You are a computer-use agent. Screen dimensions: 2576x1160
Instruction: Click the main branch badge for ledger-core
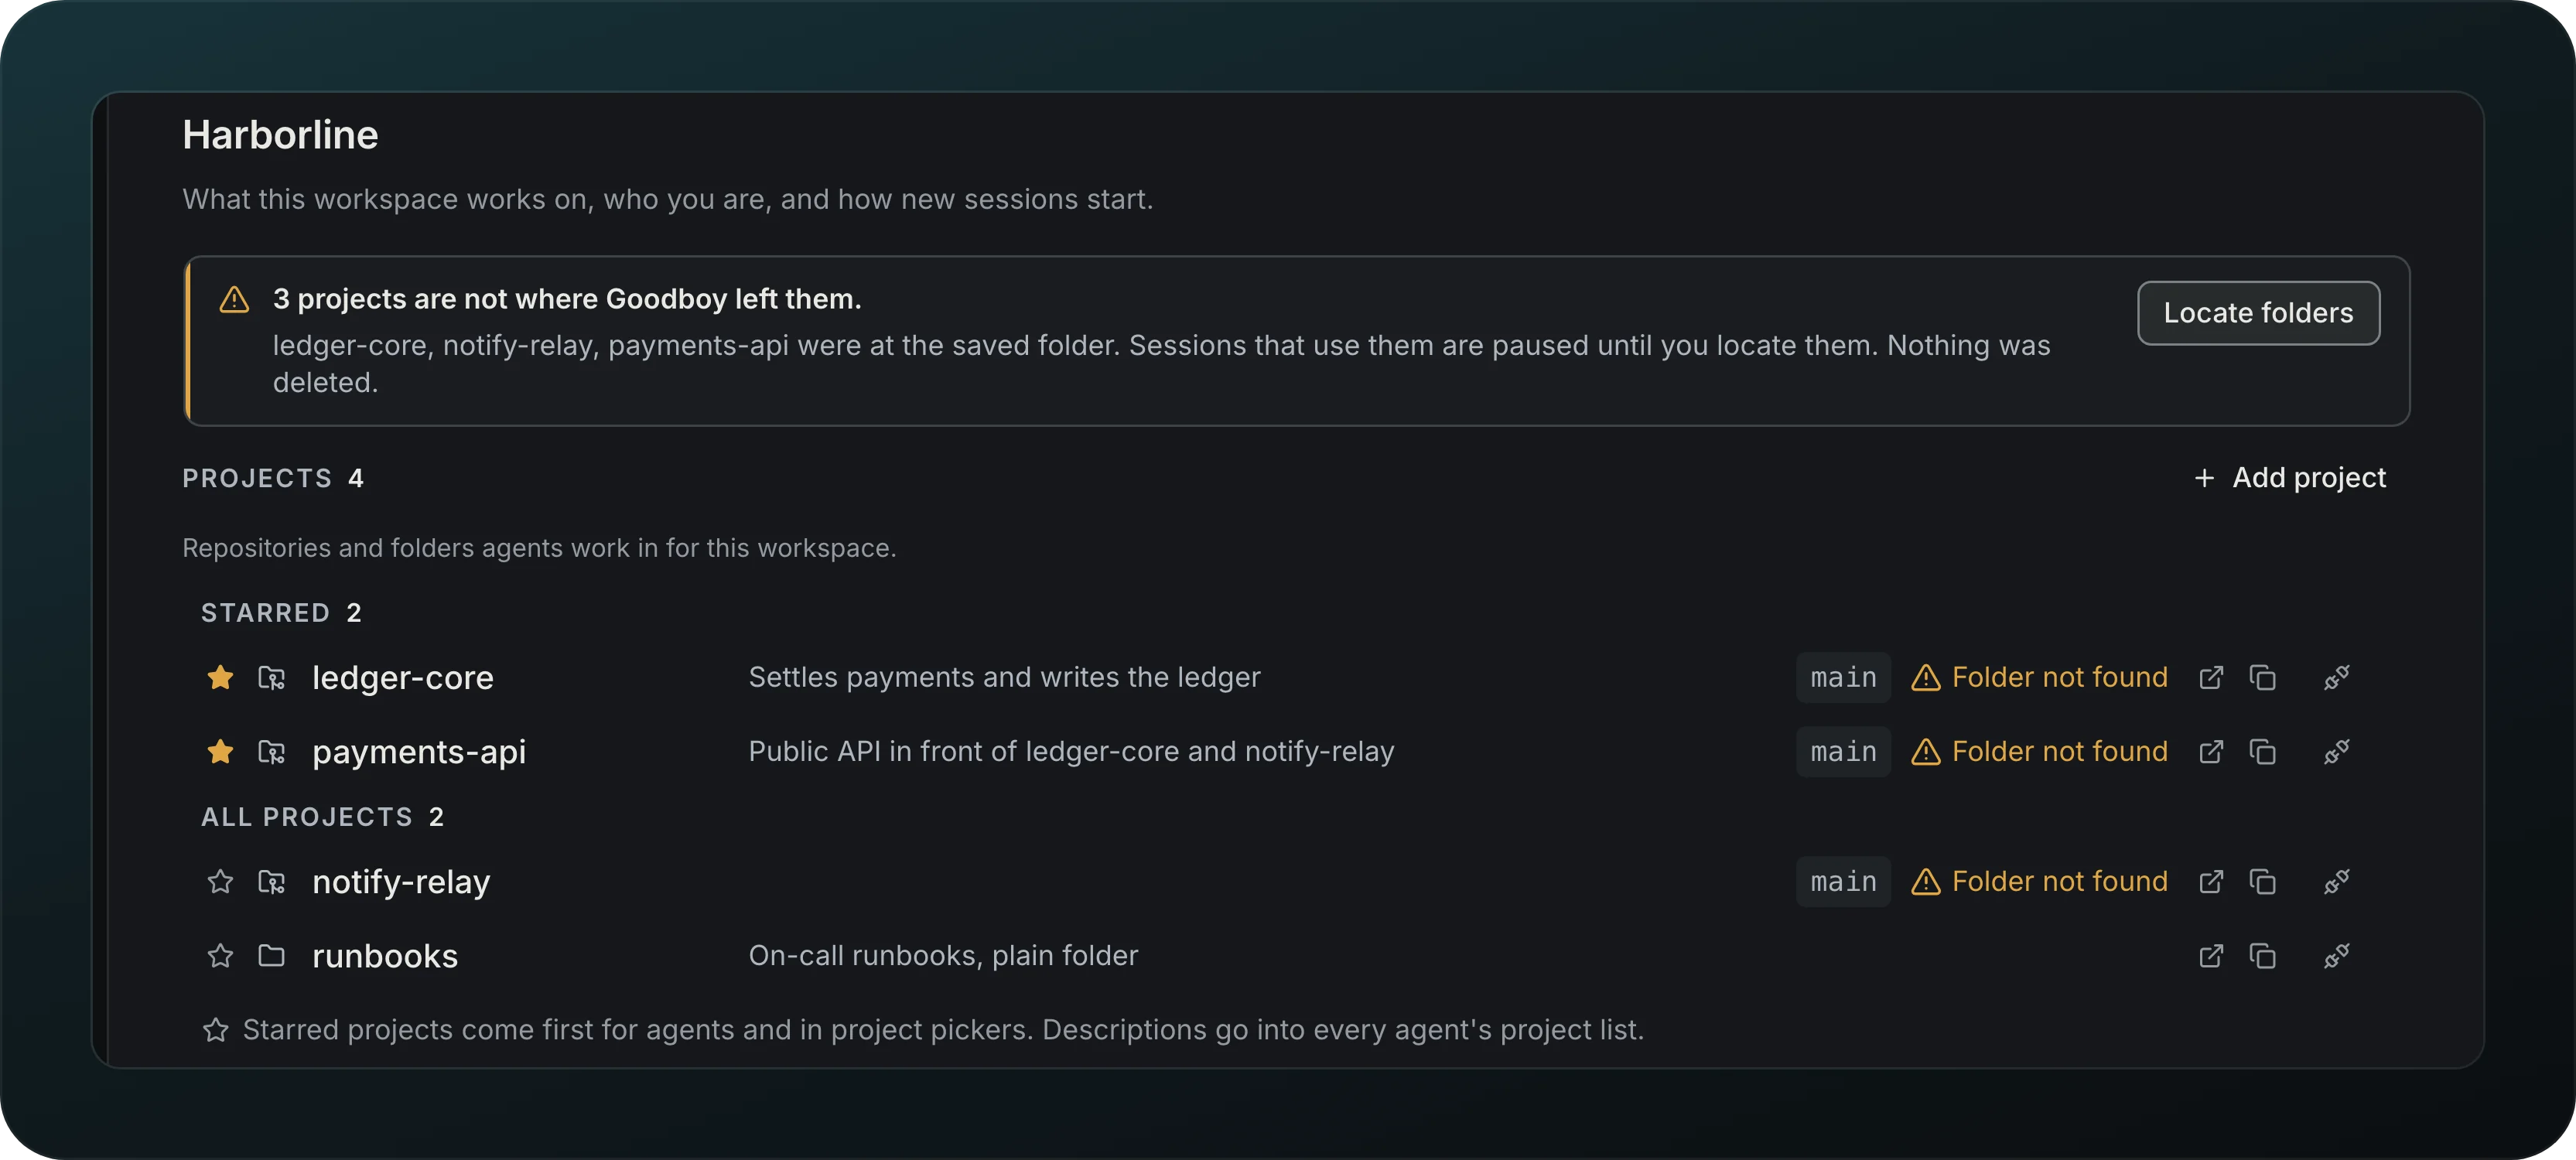(1843, 677)
